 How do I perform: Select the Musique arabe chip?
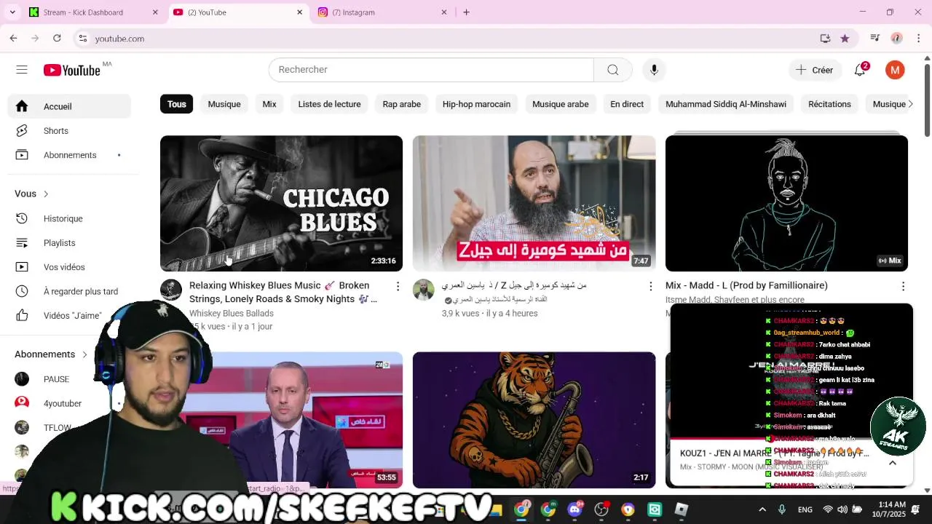(x=561, y=104)
